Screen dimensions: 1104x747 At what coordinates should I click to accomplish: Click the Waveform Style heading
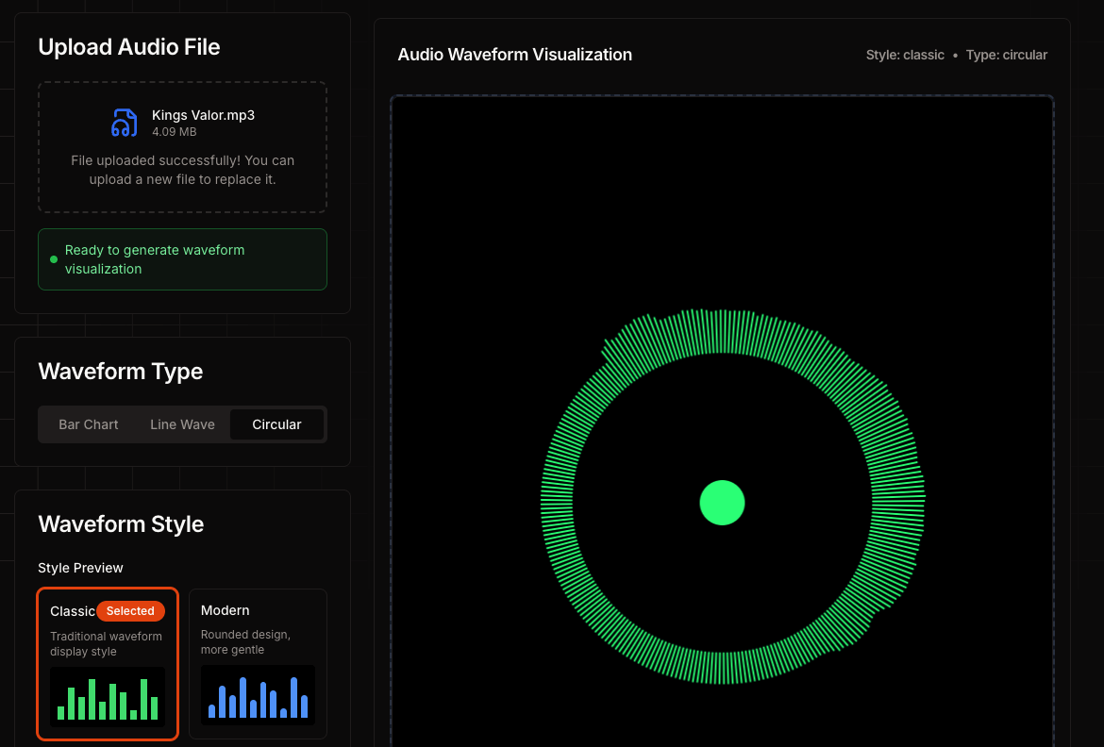(121, 523)
